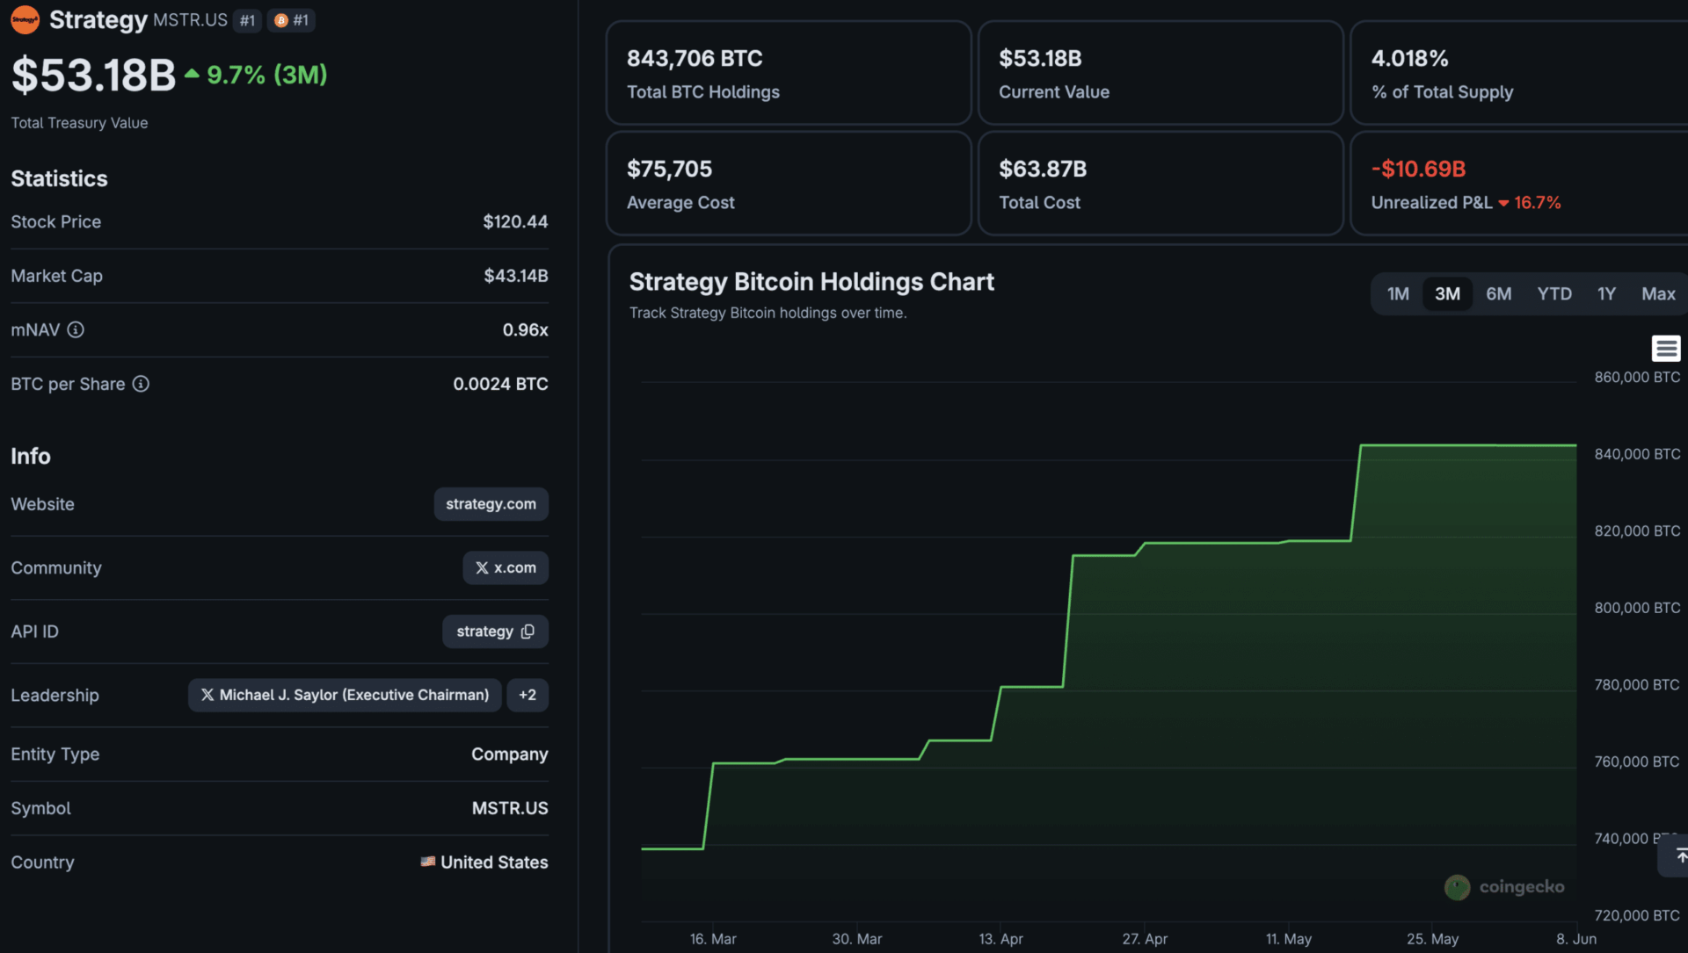The height and width of the screenshot is (953, 1688).
Task: Click the #1 rank badge beside MSTR.US
Action: click(x=248, y=20)
